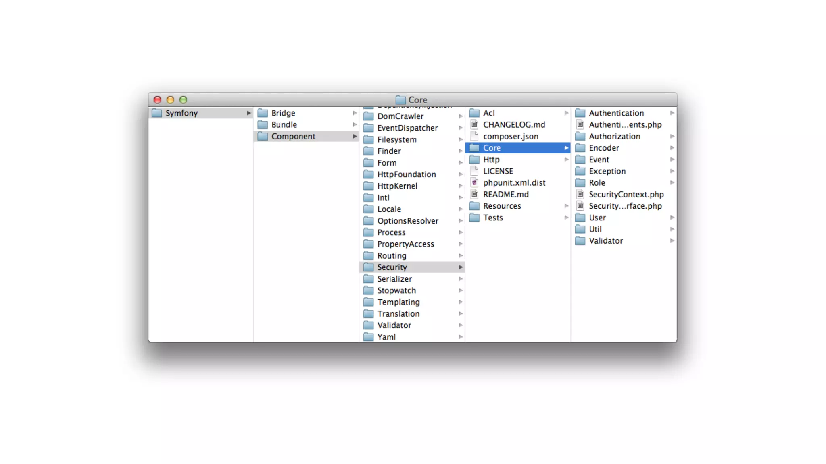The image size is (826, 464).
Task: Click the SecurityContext.php file icon
Action: point(580,194)
